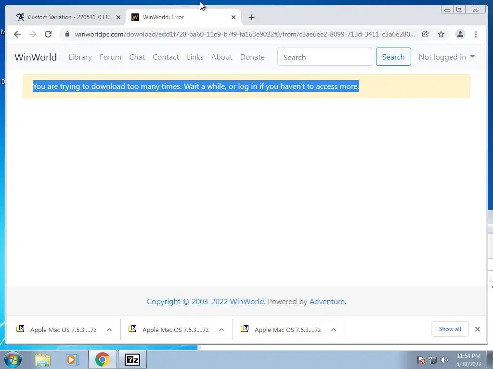Click the address bar URL
This screenshot has height=369, width=493.
coord(245,34)
